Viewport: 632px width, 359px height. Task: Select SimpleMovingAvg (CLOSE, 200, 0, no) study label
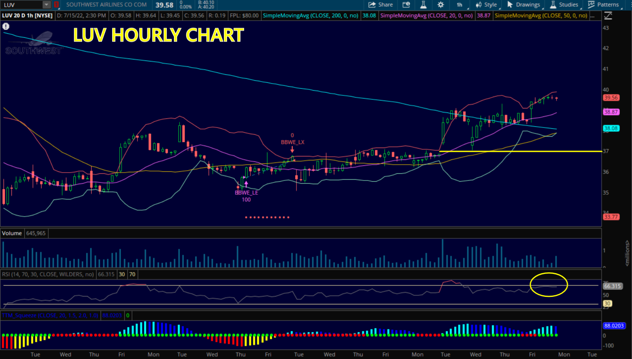[x=311, y=15]
